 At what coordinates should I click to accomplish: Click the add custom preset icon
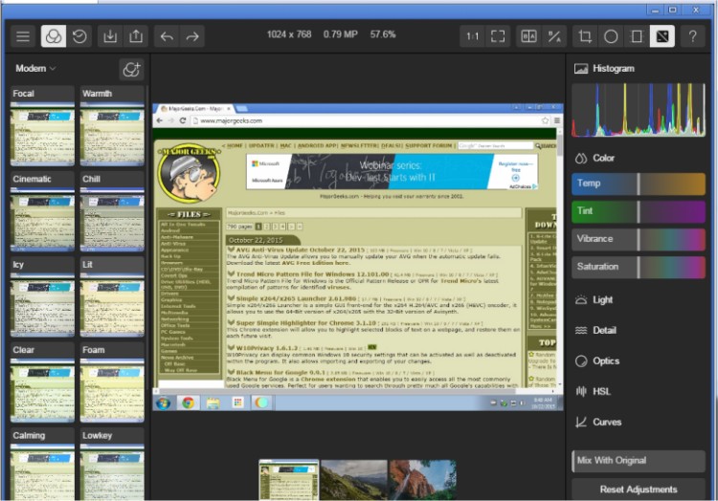coord(131,70)
